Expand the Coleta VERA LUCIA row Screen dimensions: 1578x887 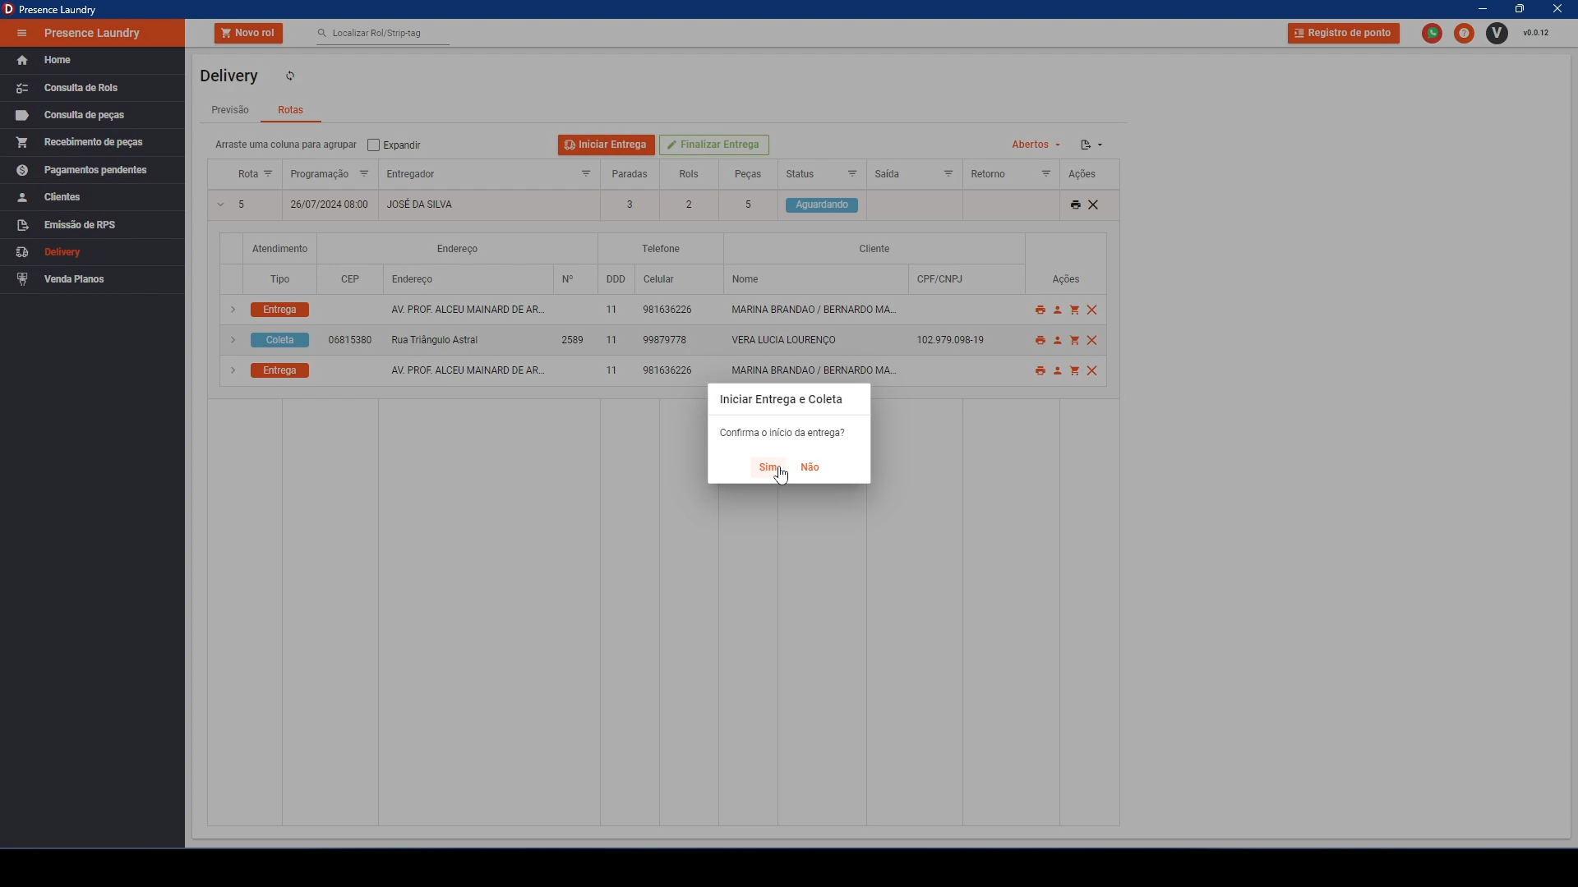click(x=233, y=341)
